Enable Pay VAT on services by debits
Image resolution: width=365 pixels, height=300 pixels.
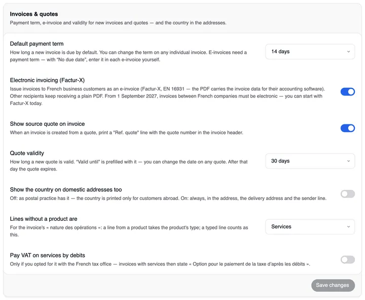(x=348, y=259)
